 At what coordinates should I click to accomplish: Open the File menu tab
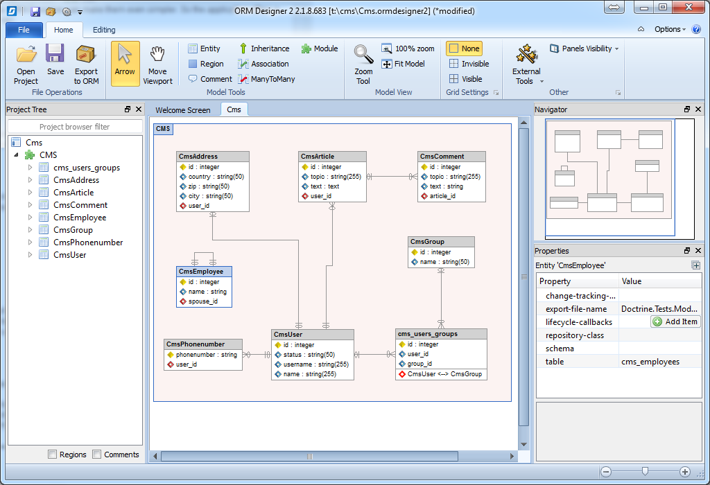point(24,30)
